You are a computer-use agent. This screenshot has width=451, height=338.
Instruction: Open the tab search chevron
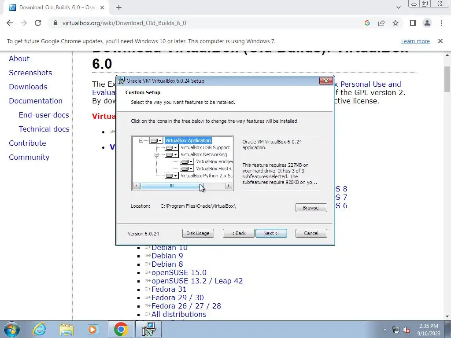pos(398,7)
